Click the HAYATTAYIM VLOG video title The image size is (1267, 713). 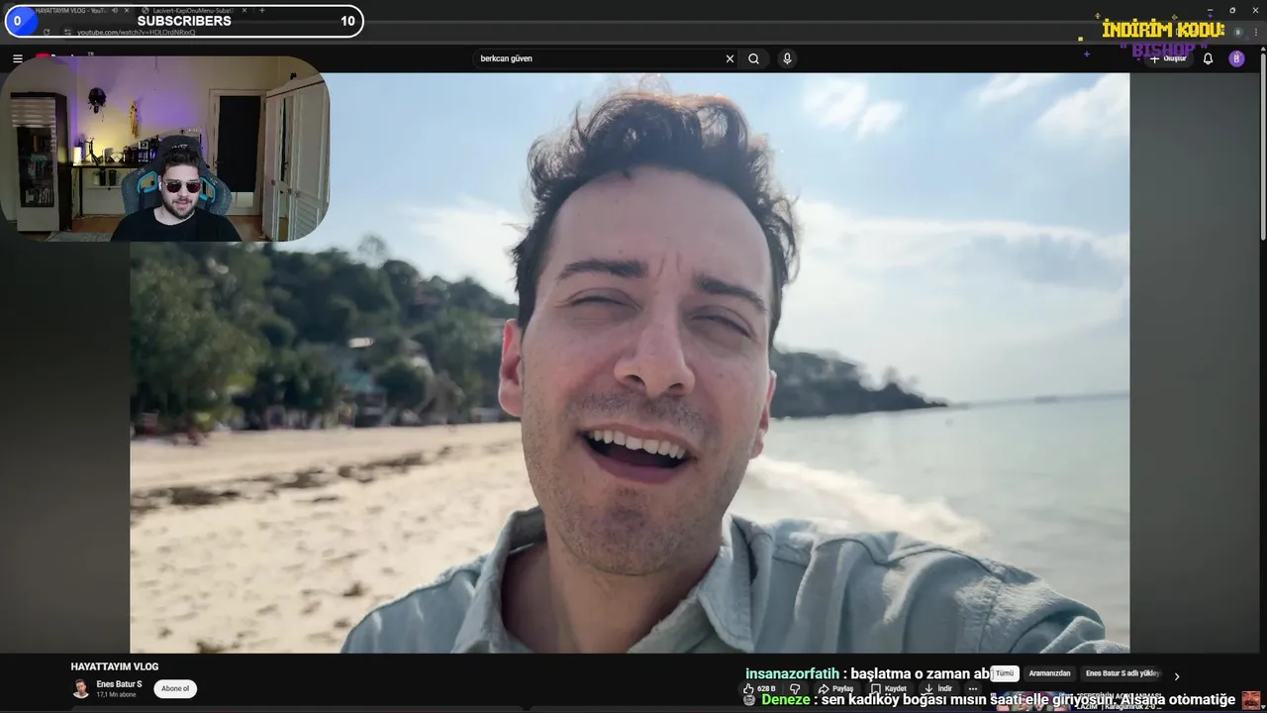coord(115,666)
